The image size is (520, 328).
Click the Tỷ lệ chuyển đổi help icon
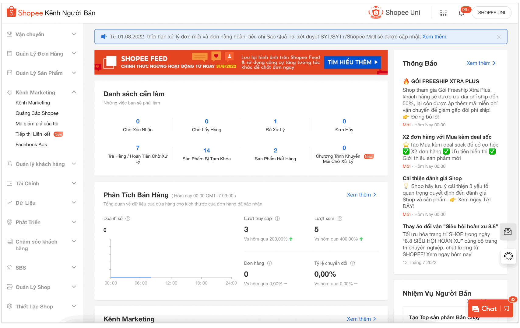click(x=353, y=263)
